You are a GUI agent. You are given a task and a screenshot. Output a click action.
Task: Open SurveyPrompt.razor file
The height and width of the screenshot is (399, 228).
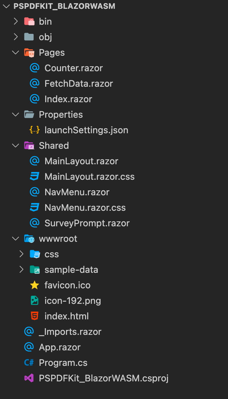[87, 223]
